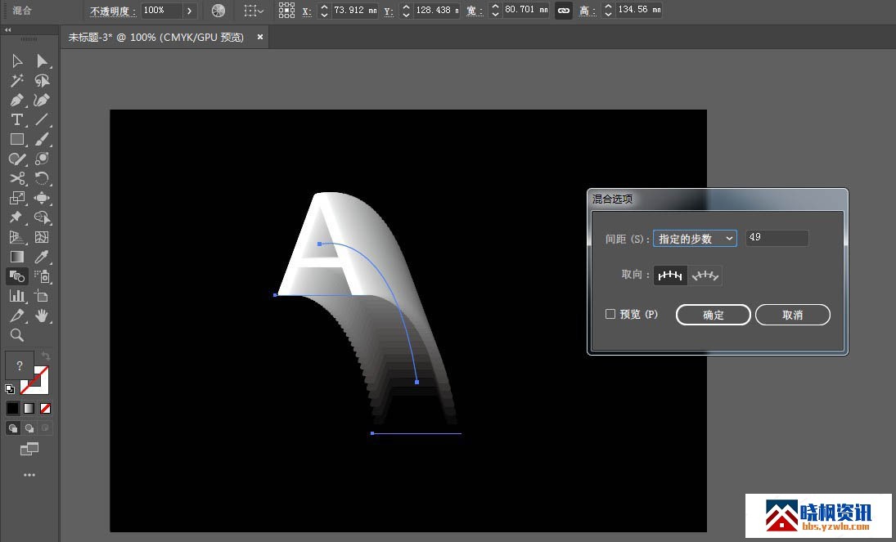Choose align to path orientation option
The image size is (896, 542).
coord(705,275)
